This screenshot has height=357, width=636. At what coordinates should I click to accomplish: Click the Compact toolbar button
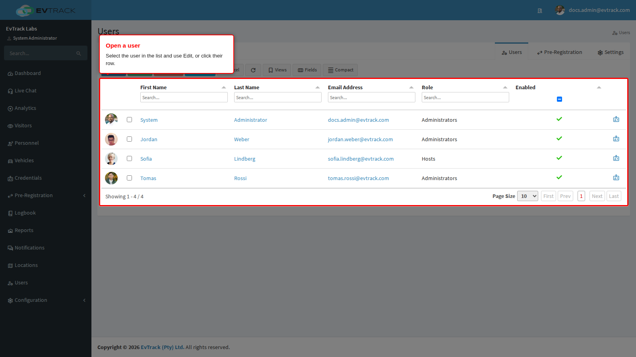tap(340, 70)
